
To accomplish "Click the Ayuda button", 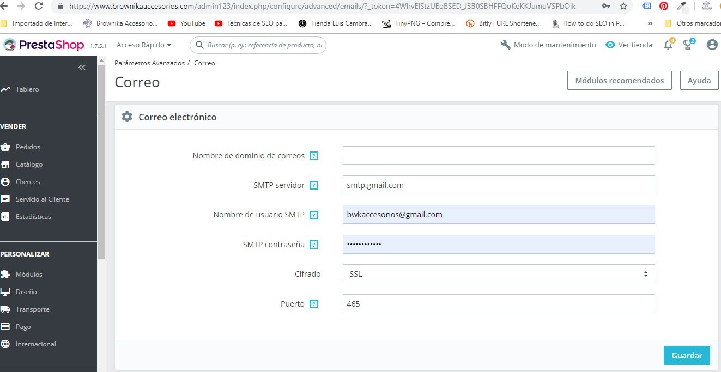I will pos(699,80).
